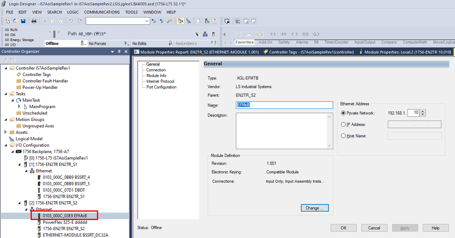Click the Print icon in toolbar
This screenshot has height=238, width=455.
tap(34, 21)
